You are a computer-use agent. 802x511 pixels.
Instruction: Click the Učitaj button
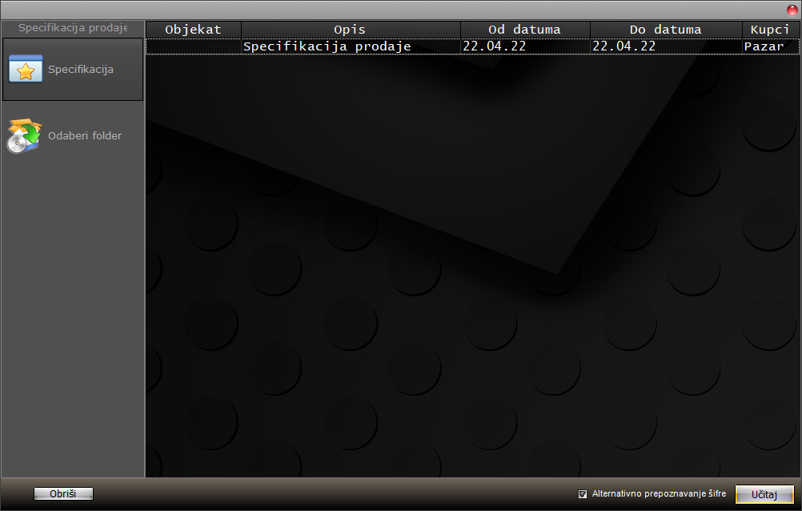pos(764,495)
